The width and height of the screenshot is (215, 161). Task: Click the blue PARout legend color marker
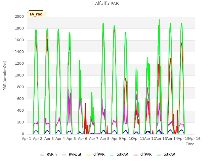pyautogui.click(x=64, y=155)
